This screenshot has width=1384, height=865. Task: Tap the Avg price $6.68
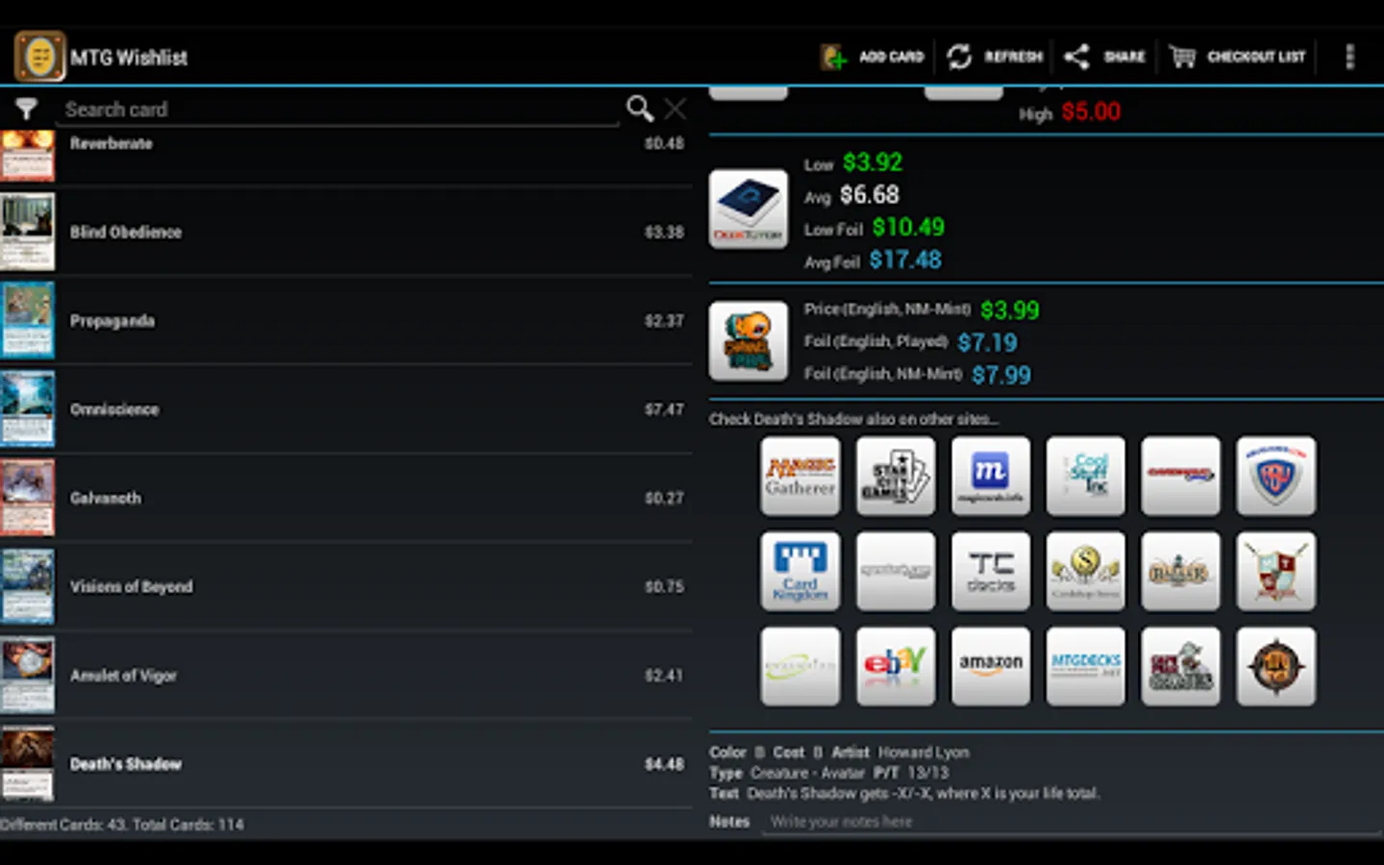(x=870, y=195)
